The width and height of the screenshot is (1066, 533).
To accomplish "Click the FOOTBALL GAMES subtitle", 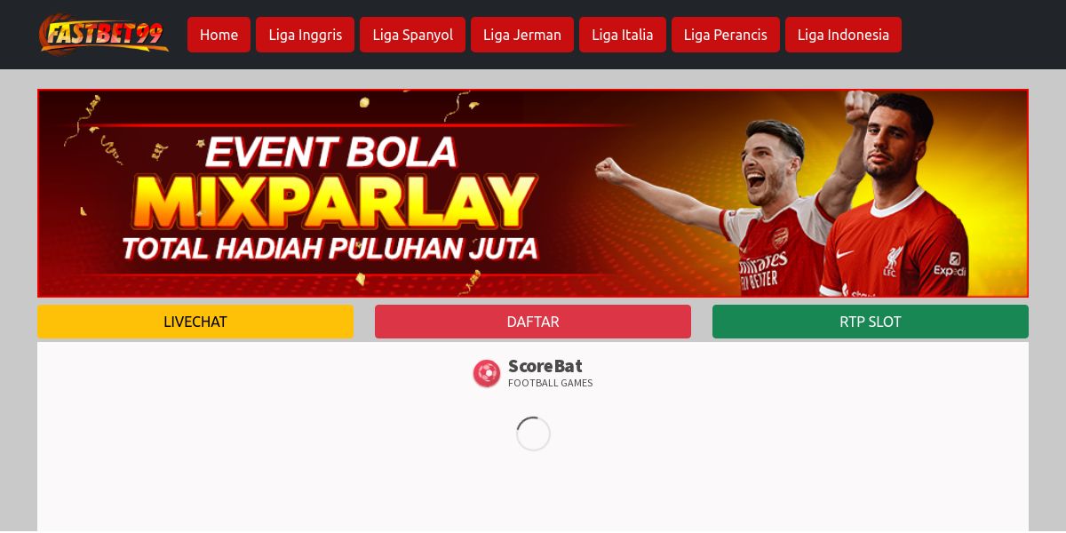I will click(x=550, y=383).
